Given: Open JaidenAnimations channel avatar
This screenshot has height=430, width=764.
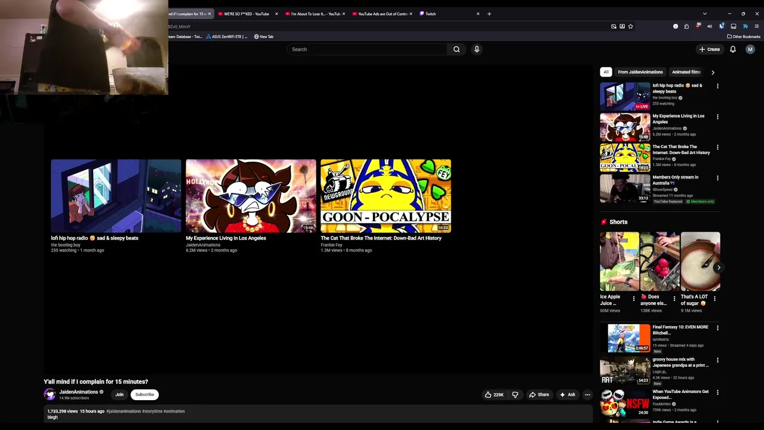Looking at the screenshot, I should point(50,394).
